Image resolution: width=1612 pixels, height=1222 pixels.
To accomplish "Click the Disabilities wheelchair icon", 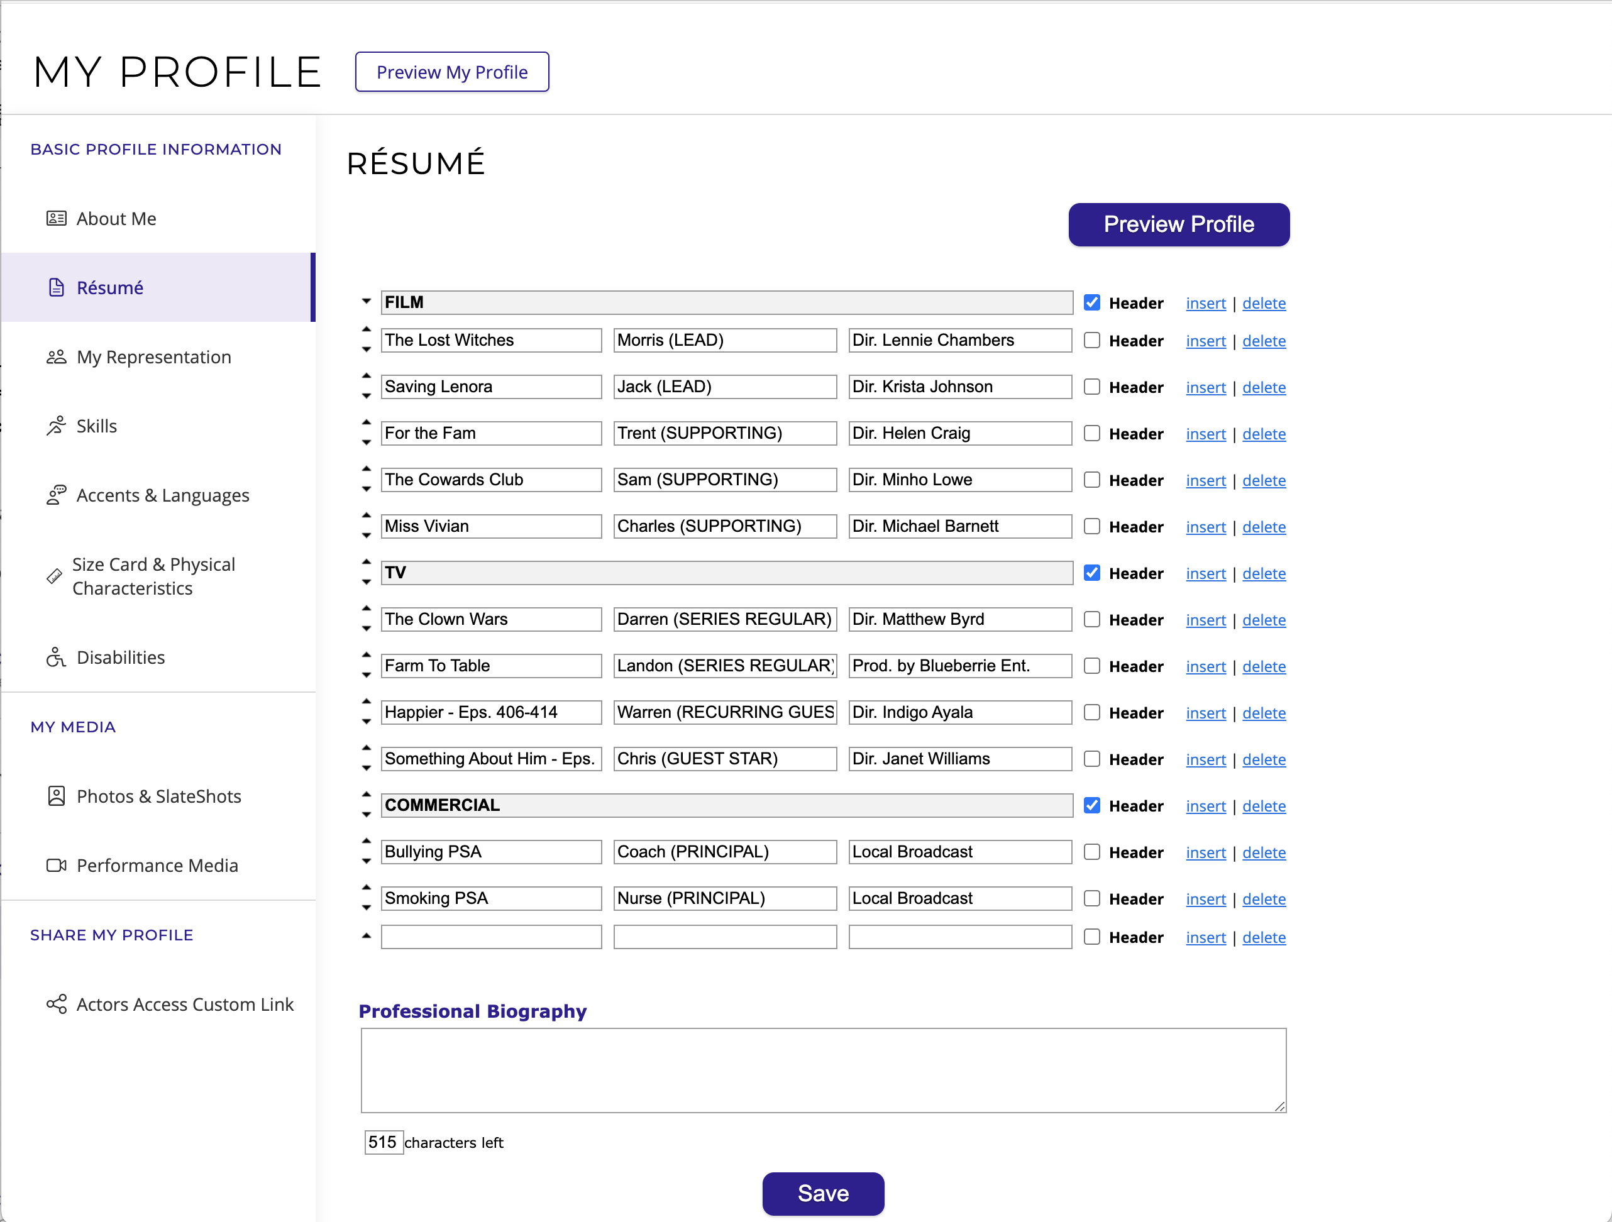I will 56,658.
